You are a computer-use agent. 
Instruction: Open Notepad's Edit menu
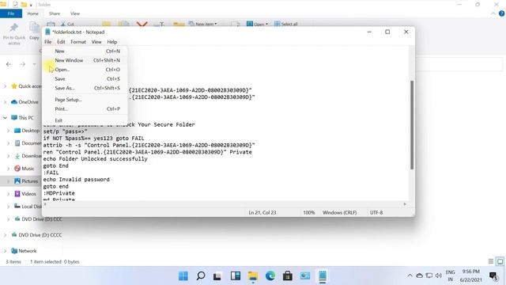tap(61, 42)
